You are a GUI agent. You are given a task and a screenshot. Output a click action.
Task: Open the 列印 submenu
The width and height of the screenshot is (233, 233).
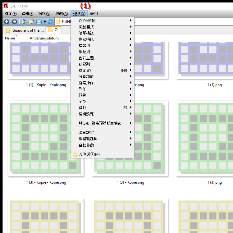point(103,89)
